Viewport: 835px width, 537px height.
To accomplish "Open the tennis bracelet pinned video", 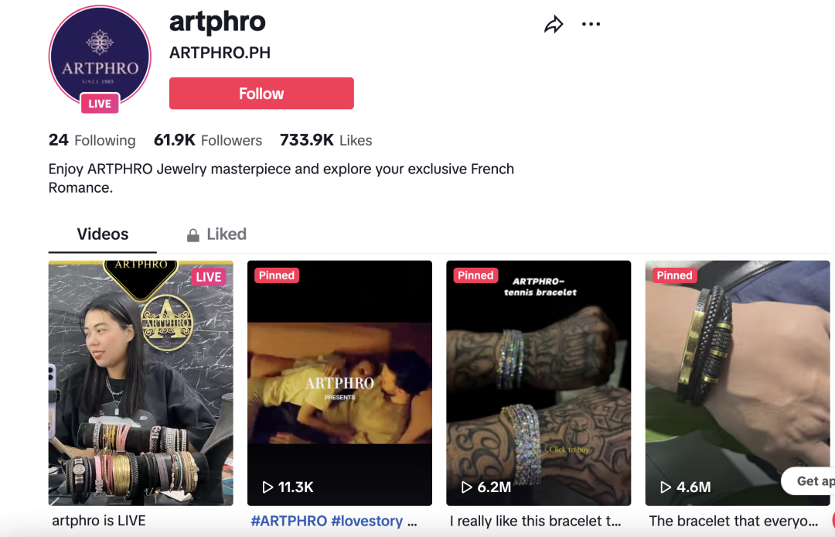I will coord(538,383).
